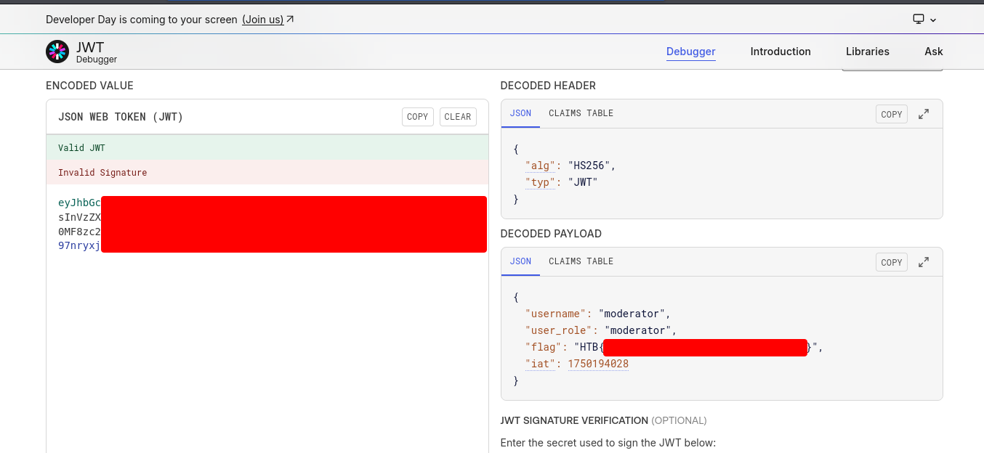
Task: Select JSON tab in Decoded Payload
Action: tap(520, 261)
